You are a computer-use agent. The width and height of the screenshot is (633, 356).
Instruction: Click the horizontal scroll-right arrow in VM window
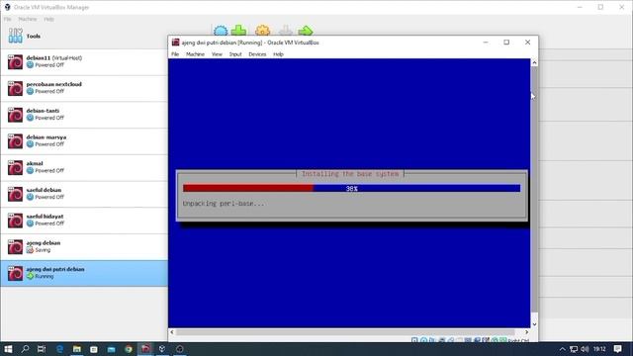526,332
